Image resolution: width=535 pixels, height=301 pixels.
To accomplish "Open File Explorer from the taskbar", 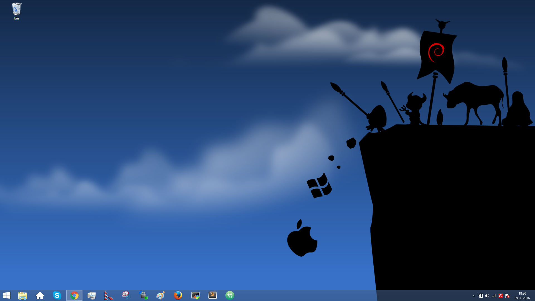I will (23, 295).
